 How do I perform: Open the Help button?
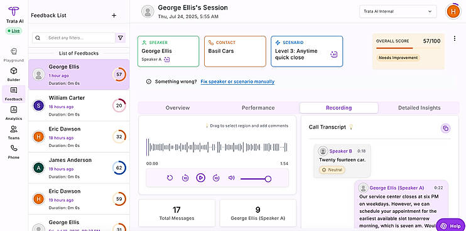pyautogui.click(x=450, y=225)
